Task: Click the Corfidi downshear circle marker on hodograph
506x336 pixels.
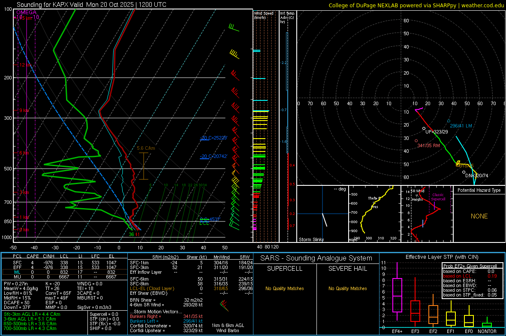Action: click(x=464, y=172)
